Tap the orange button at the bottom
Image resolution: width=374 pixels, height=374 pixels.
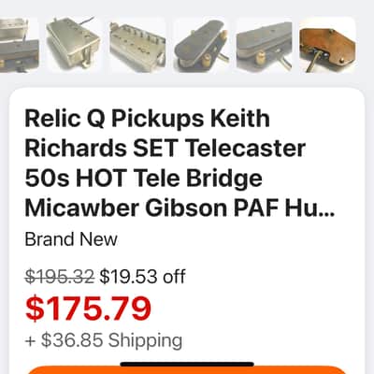187,370
